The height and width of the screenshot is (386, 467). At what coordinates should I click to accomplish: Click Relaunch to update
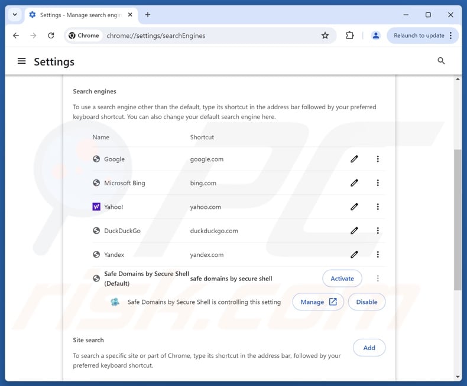[419, 35]
